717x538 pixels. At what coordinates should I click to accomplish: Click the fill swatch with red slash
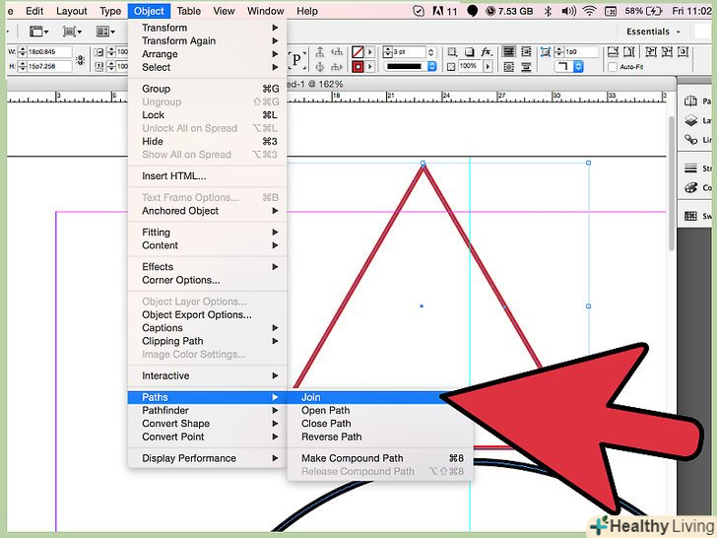[358, 52]
